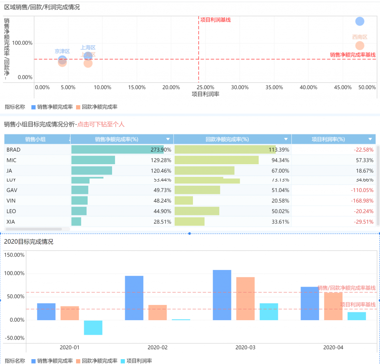Drill into the MIC sales group row

click(x=190, y=160)
